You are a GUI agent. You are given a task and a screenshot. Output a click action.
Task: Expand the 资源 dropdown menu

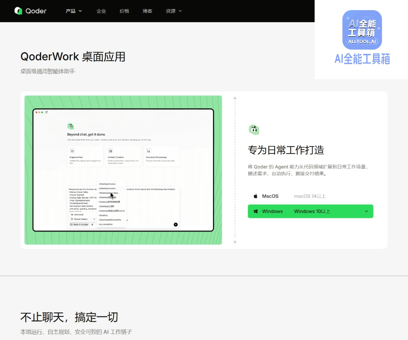point(174,11)
